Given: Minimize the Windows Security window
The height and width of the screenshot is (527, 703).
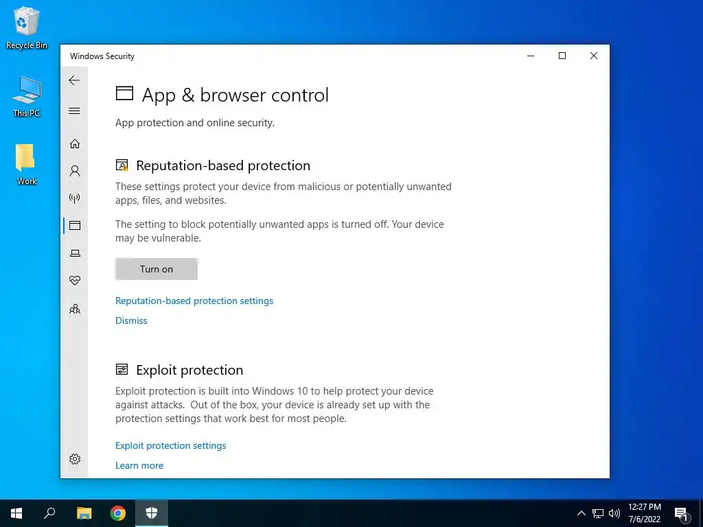Looking at the screenshot, I should (531, 56).
